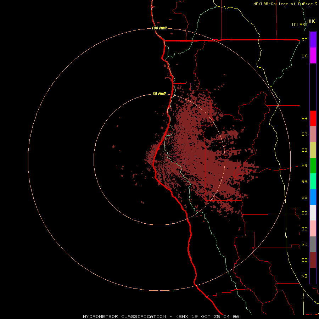Click the HR green legend swatch
The height and width of the screenshot is (319, 319).
313,166
